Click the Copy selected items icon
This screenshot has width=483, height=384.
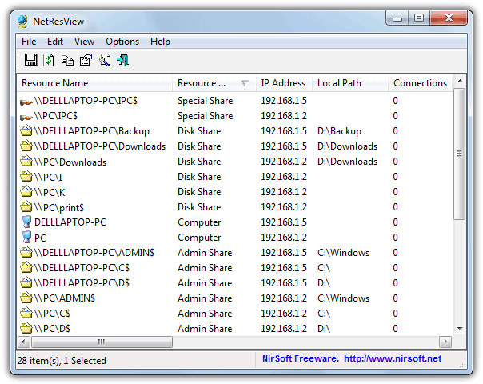[x=67, y=60]
